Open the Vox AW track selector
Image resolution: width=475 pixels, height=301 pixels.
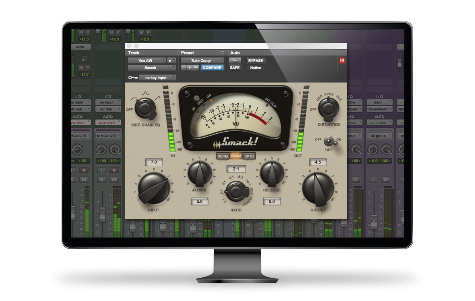point(147,61)
